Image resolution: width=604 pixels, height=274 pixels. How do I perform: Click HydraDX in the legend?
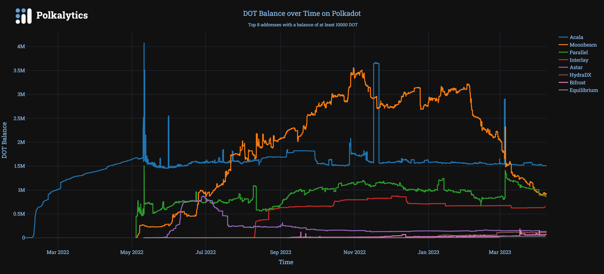[x=580, y=75]
